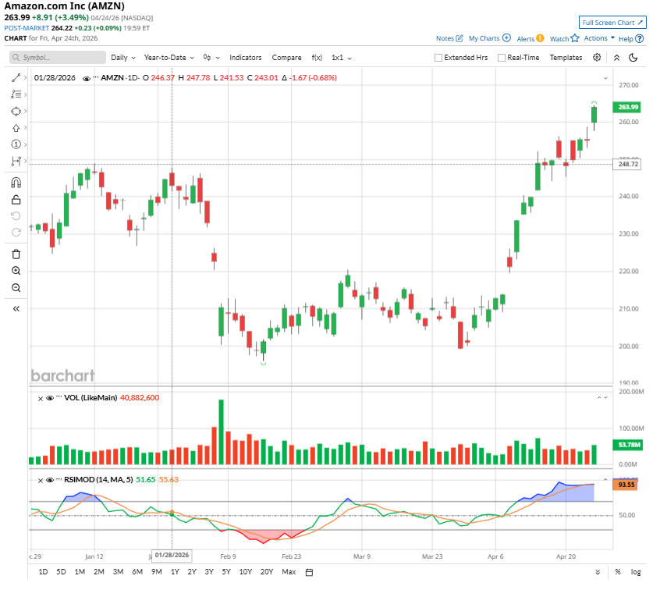Select the trend line drawing tool

16,78
